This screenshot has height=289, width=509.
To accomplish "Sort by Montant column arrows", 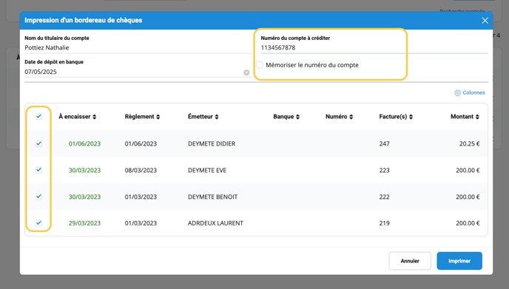I will 477,117.
